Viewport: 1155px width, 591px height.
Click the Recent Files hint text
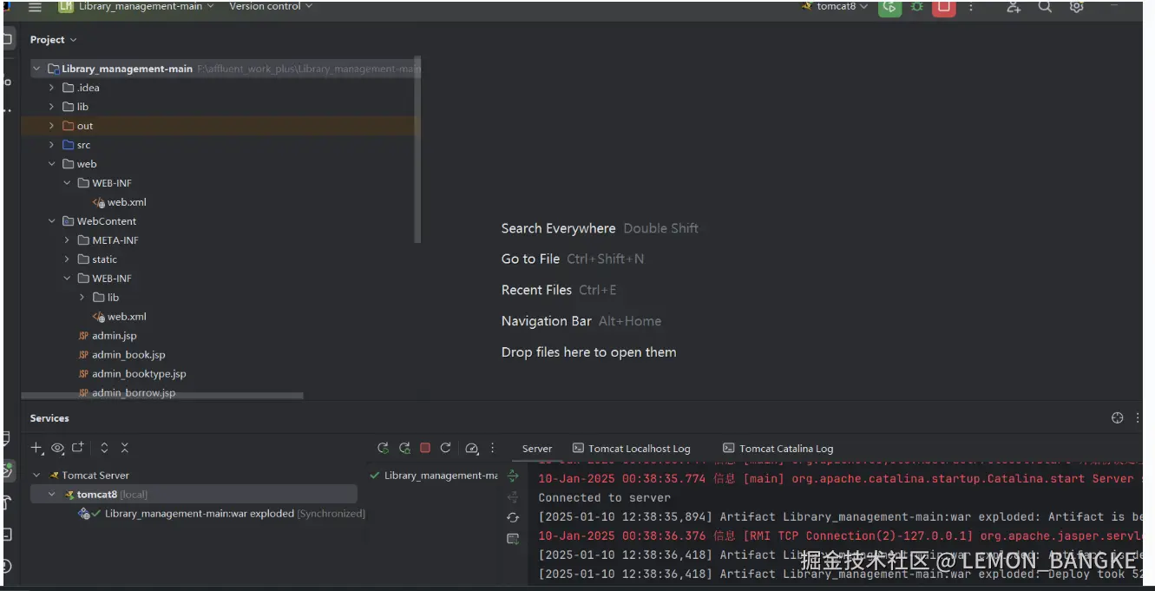pos(536,290)
